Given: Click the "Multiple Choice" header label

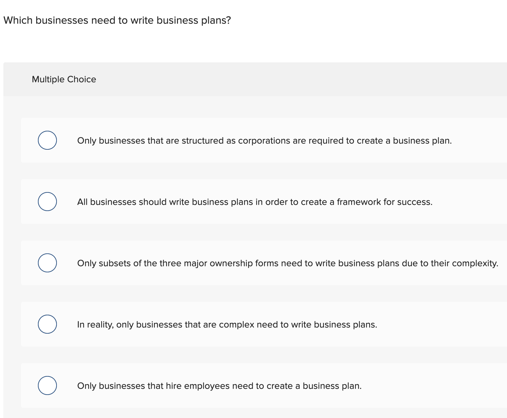Looking at the screenshot, I should coord(64,79).
